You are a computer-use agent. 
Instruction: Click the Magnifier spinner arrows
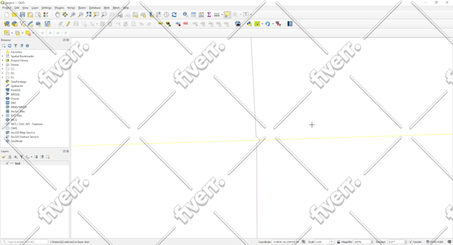pyautogui.click(x=372, y=242)
